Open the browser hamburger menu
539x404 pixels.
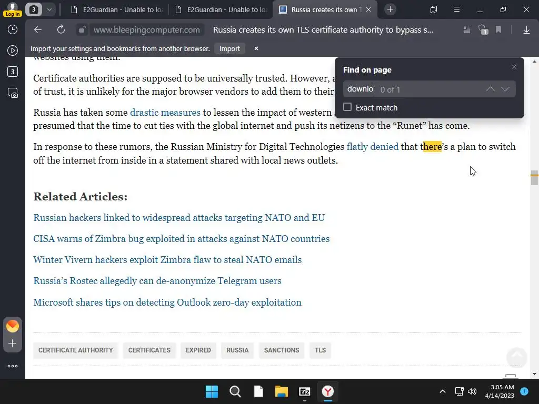[x=457, y=9]
